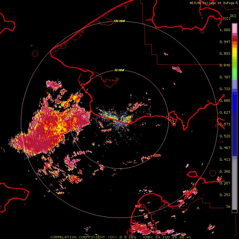
Task: Pick the gray lower band of the color scale
Action: [x=234, y=185]
